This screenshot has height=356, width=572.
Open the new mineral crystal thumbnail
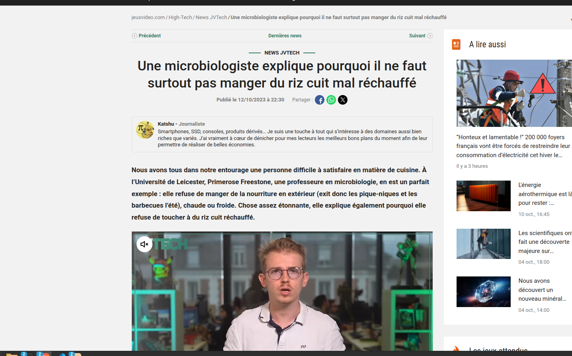(x=483, y=292)
